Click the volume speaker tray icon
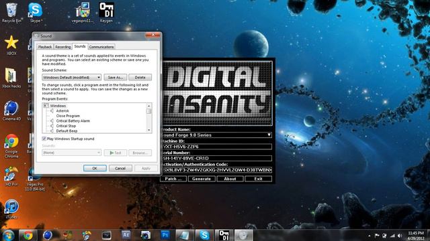Image resolution: width=430 pixels, height=241 pixels. (400, 236)
